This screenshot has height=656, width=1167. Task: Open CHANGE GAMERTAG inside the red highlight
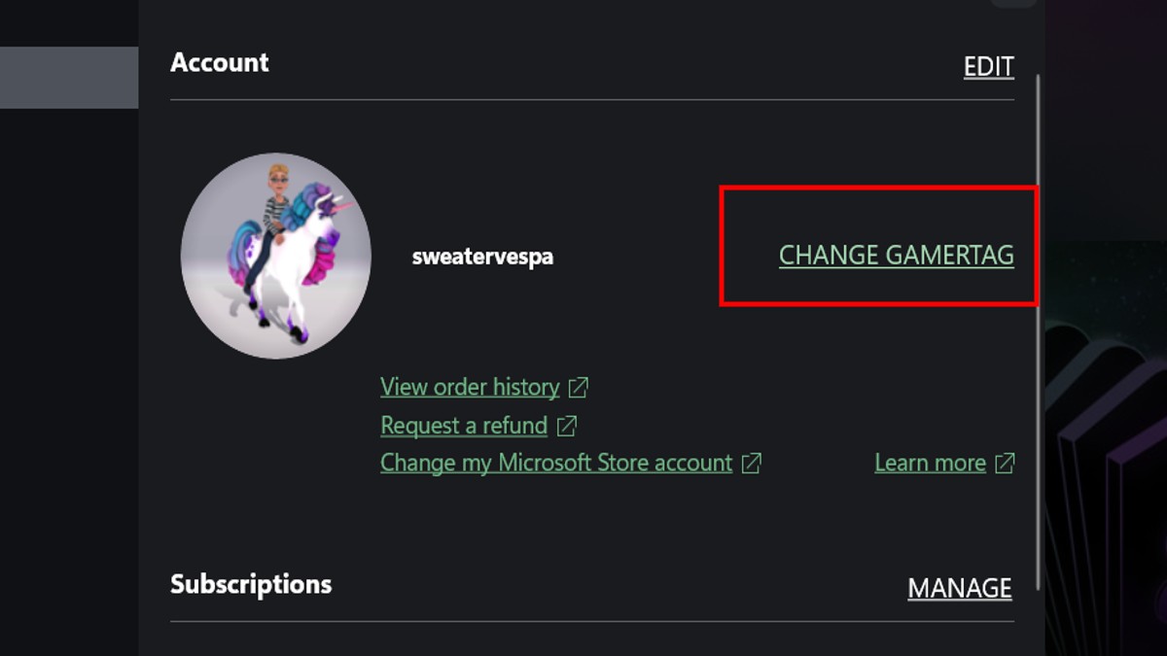pyautogui.click(x=897, y=256)
